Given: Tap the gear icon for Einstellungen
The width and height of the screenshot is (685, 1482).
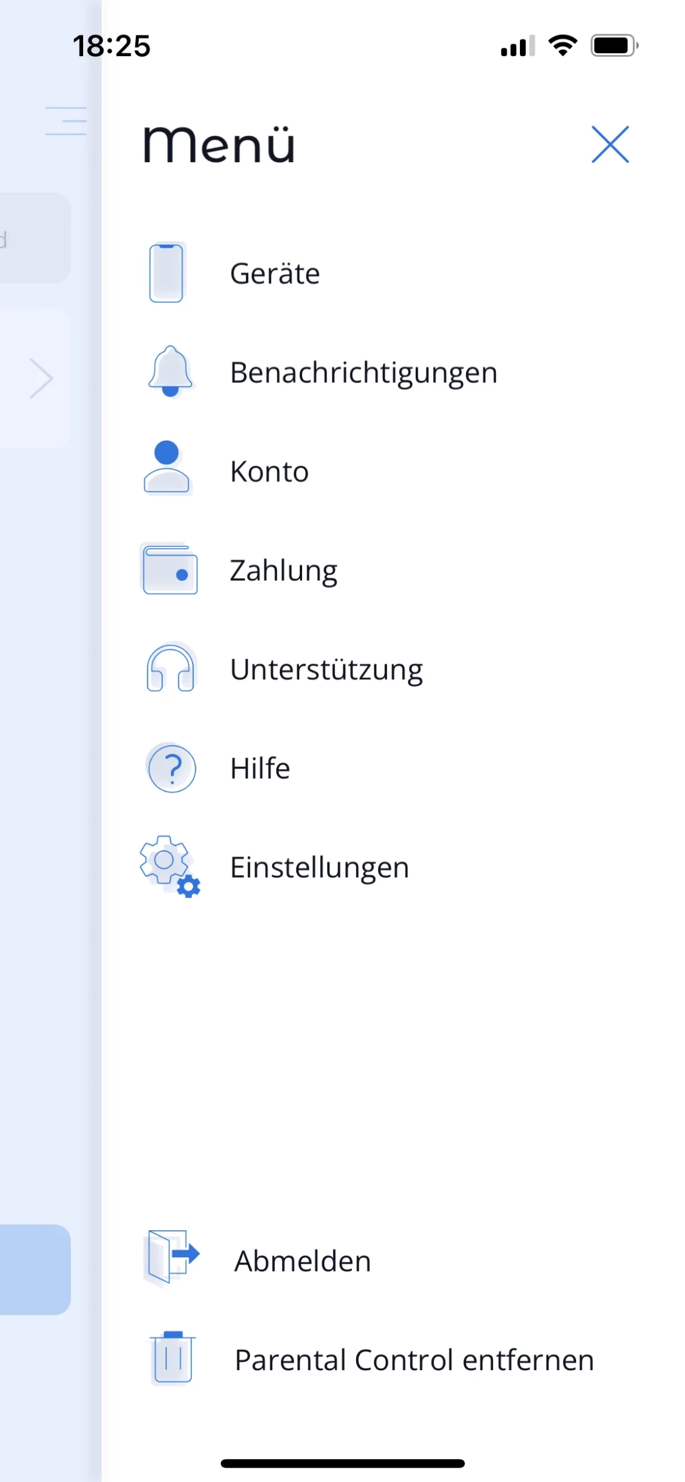Looking at the screenshot, I should click(169, 866).
